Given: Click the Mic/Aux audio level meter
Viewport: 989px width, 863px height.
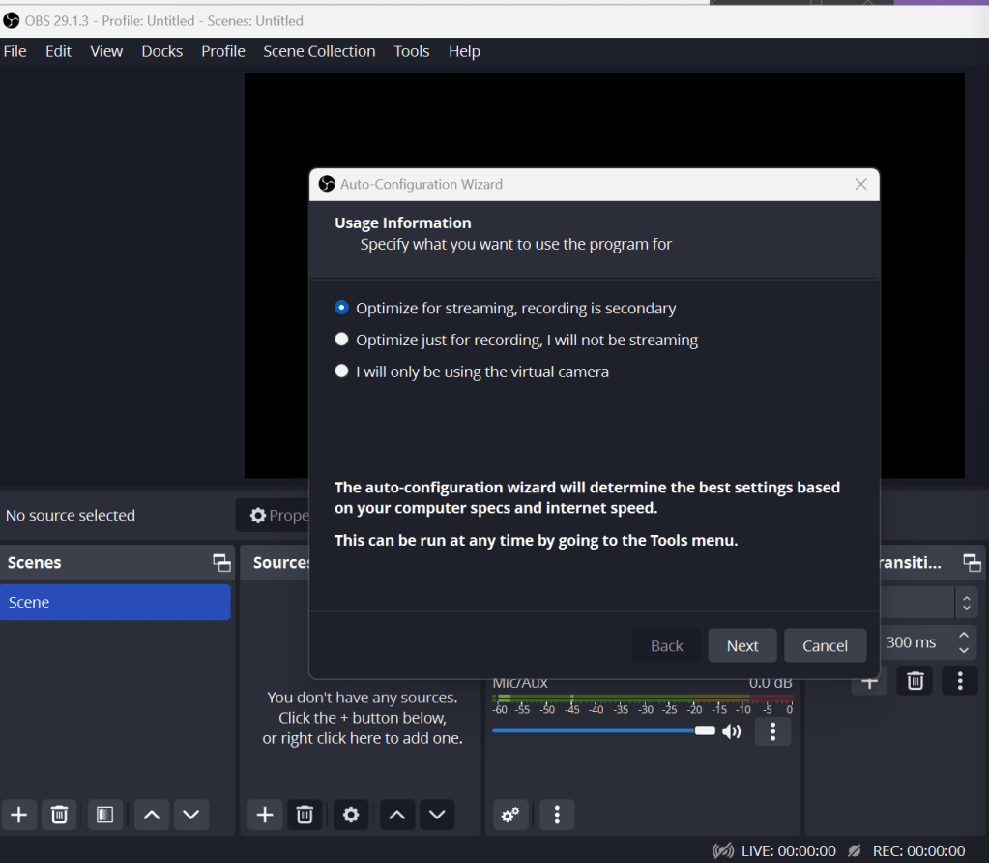Looking at the screenshot, I should tap(643, 698).
